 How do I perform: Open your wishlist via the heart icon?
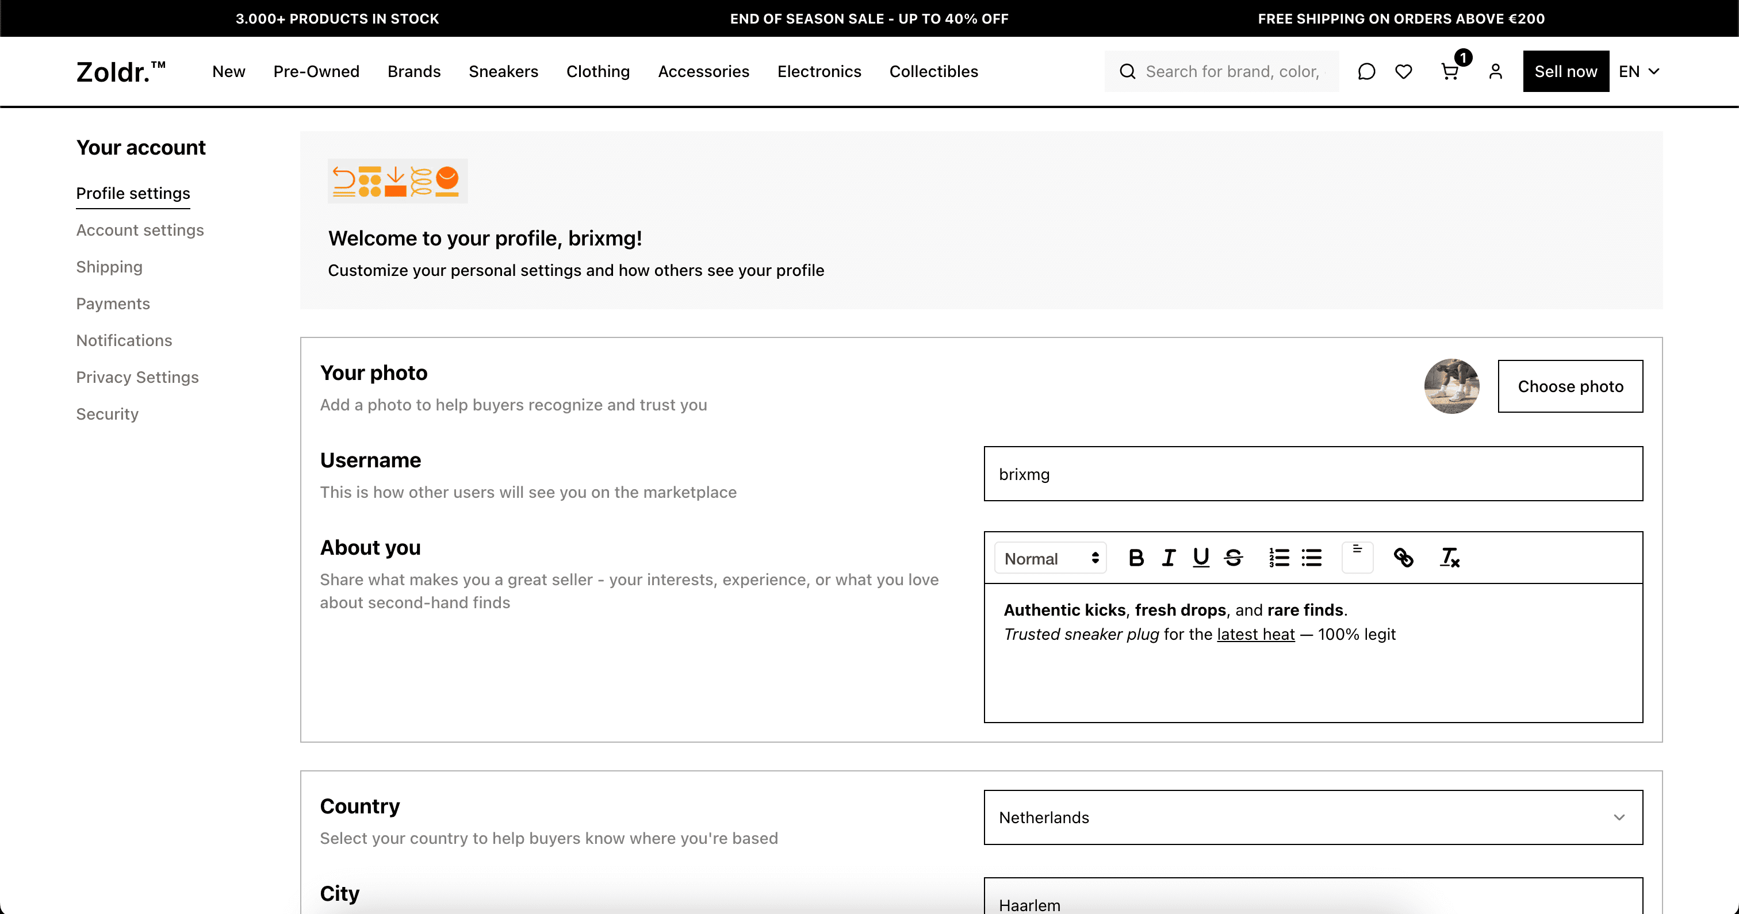tap(1404, 71)
